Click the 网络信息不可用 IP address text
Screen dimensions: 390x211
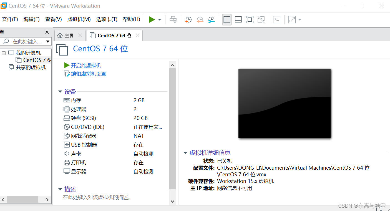coord(235,188)
